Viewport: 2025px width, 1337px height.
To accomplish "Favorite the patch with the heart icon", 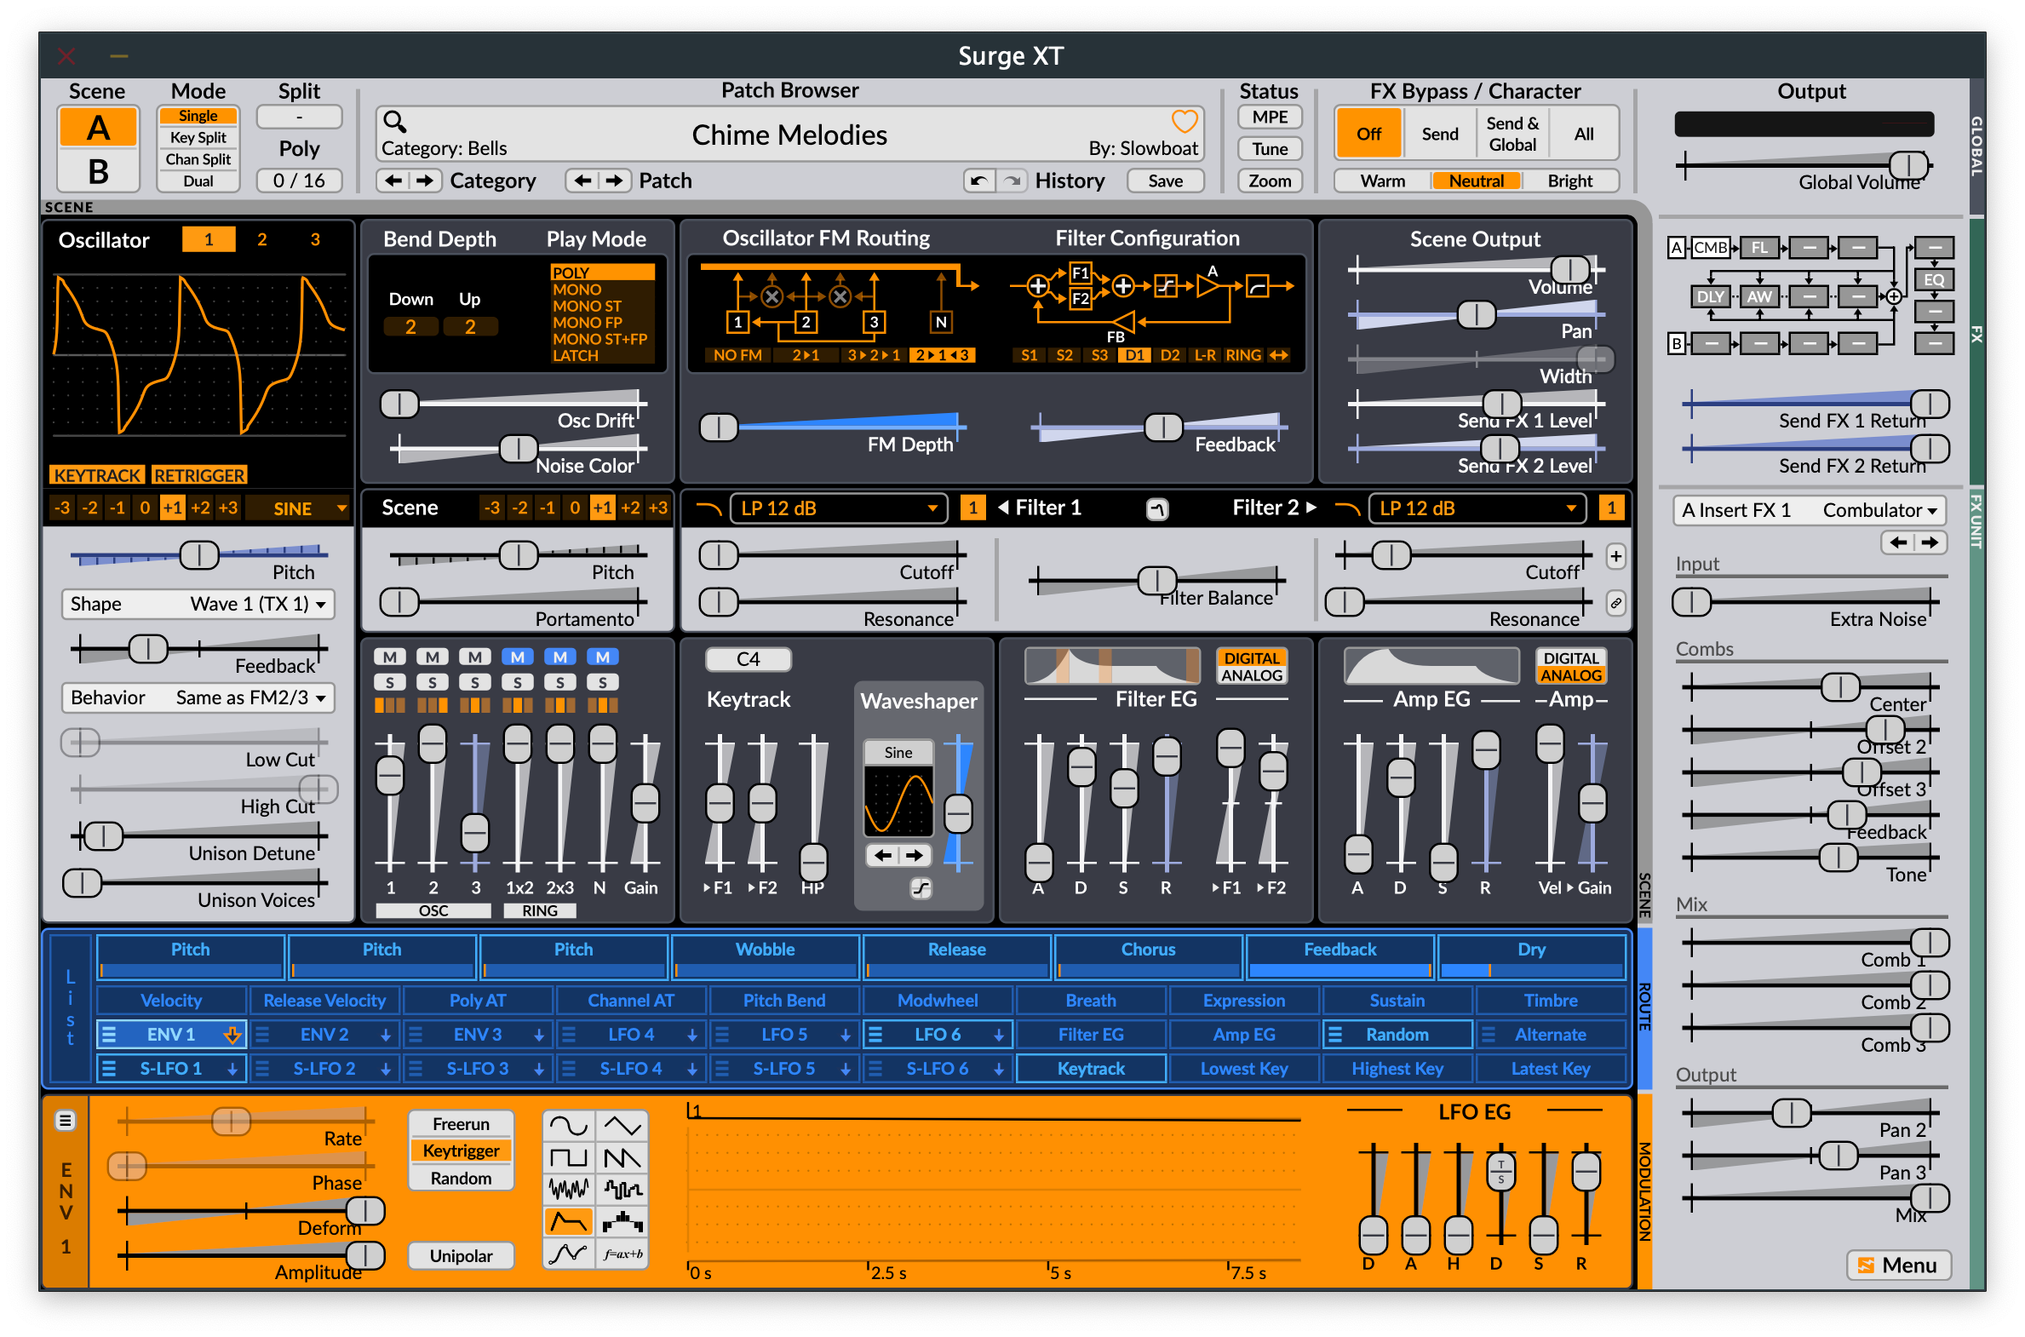I will click(1185, 121).
